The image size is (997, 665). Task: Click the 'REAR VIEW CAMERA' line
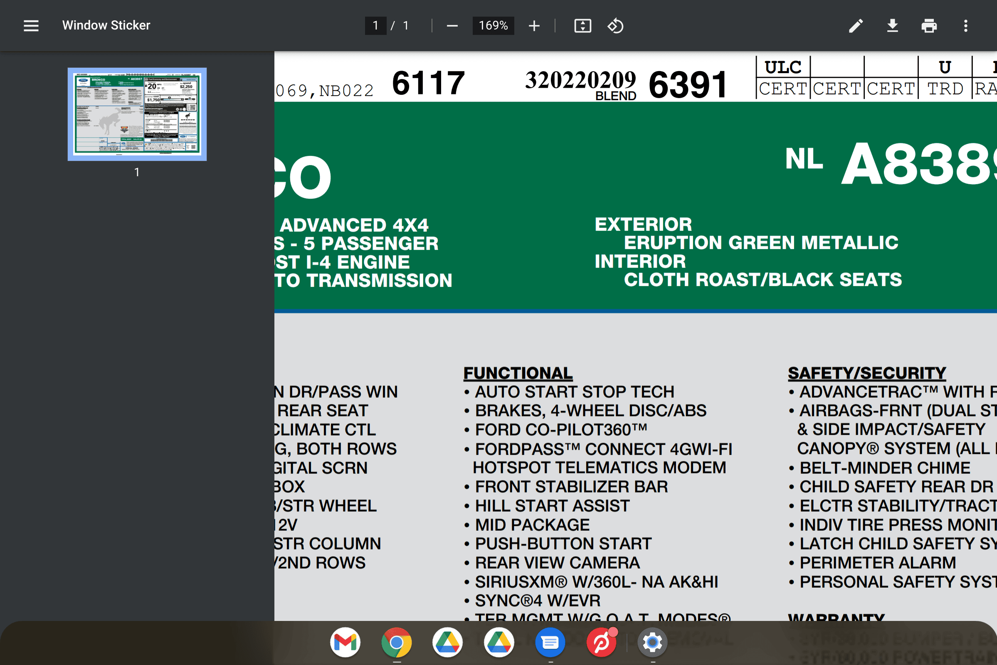click(x=557, y=563)
